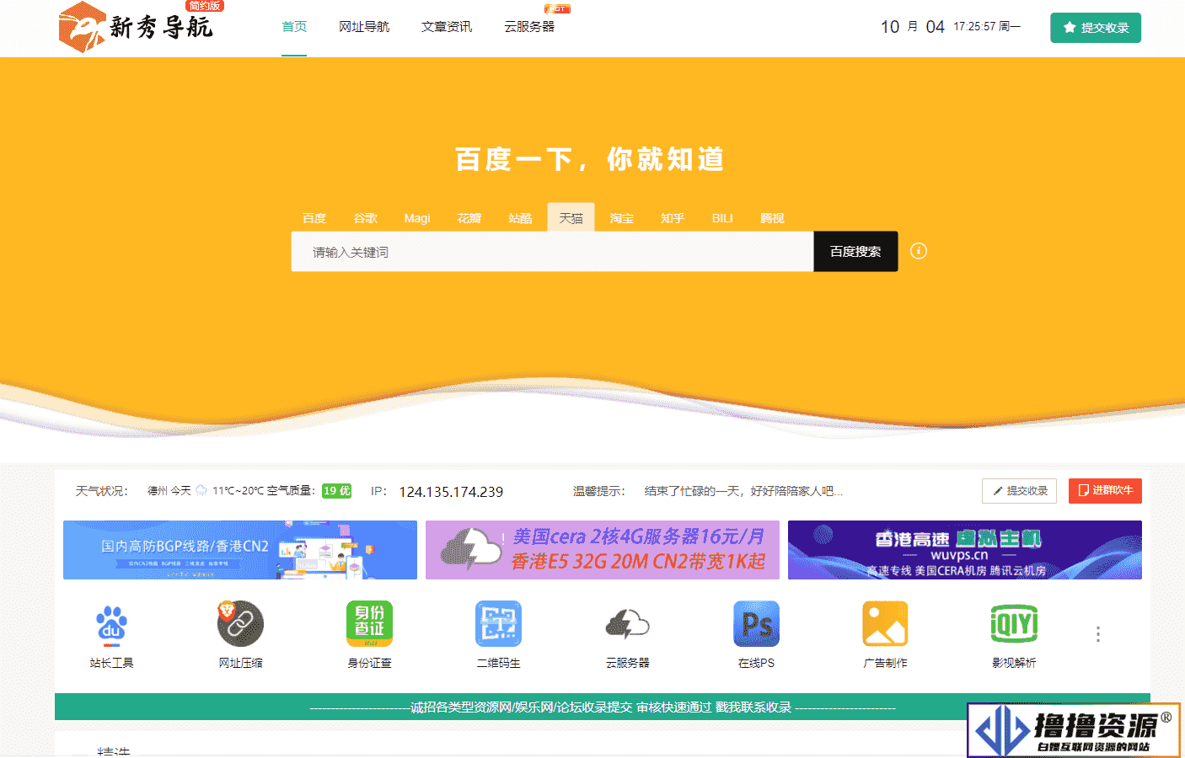Switch search engine to 谷歌 tab

(365, 218)
